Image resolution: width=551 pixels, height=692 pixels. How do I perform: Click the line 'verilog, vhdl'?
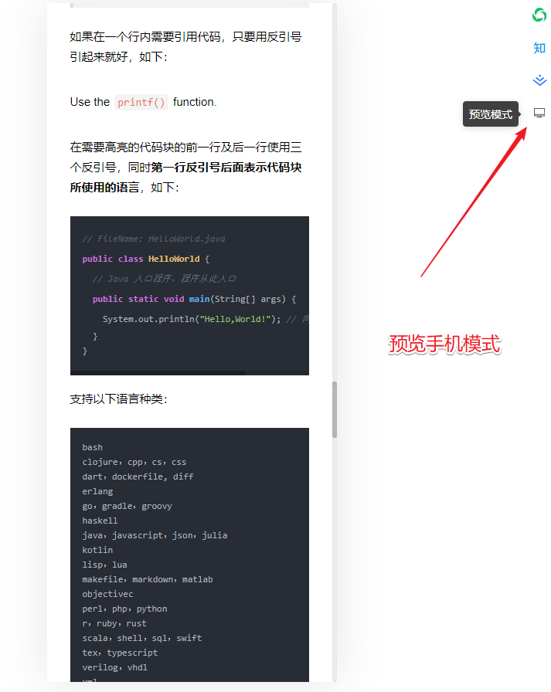tap(115, 667)
